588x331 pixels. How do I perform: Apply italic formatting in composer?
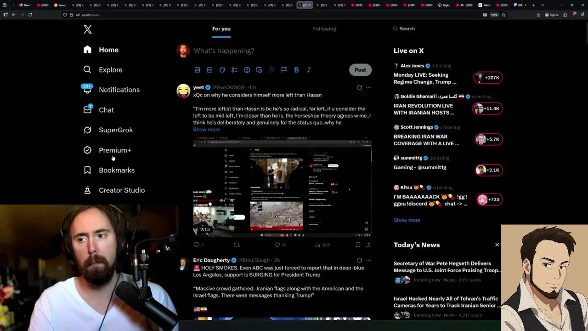[x=309, y=70]
